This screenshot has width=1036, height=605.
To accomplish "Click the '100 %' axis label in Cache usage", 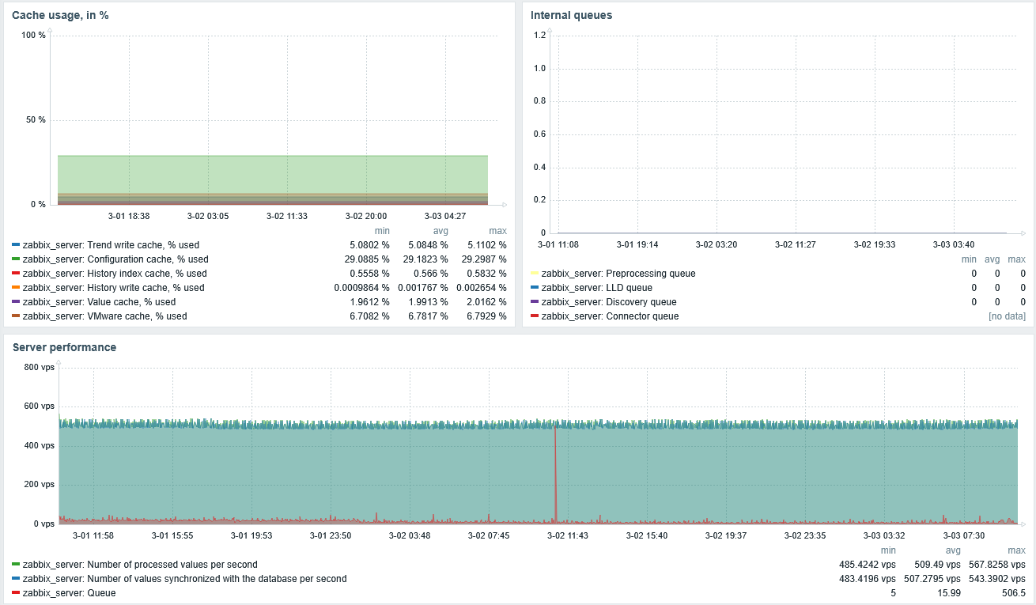I will (x=33, y=35).
